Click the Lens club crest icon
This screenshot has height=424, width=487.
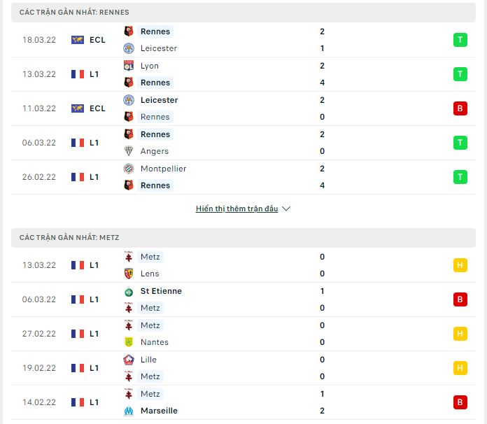pos(129,274)
